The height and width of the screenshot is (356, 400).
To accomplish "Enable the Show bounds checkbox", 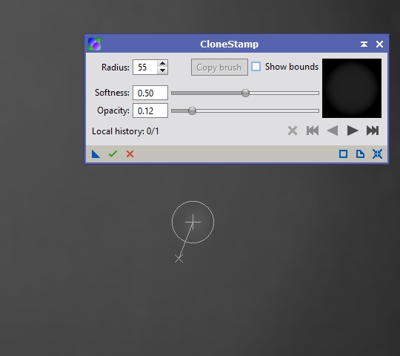I will pyautogui.click(x=256, y=67).
